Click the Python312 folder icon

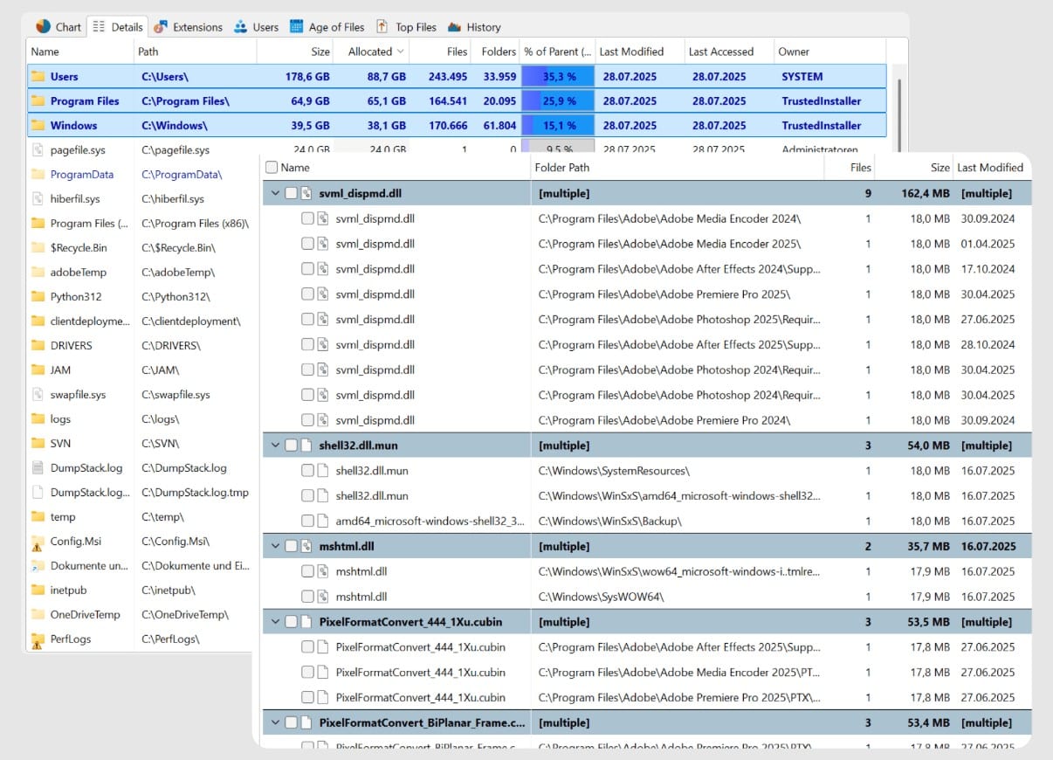tap(38, 296)
